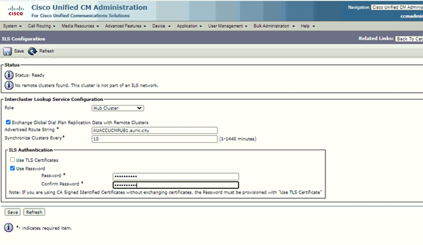Image resolution: width=423 pixels, height=245 pixels.
Task: Click the info icon beside Status: Ready
Action: [9, 75]
